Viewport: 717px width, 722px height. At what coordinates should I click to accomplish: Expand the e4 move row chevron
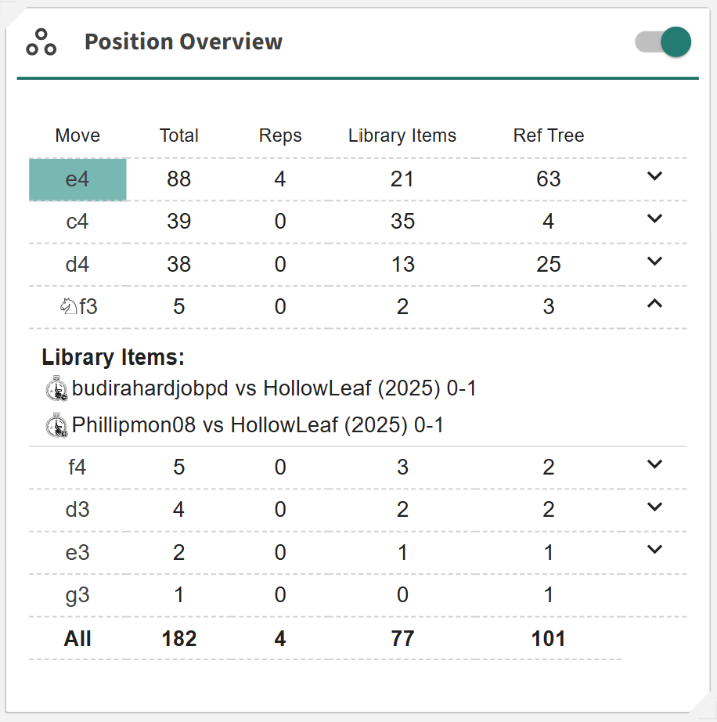click(x=654, y=177)
